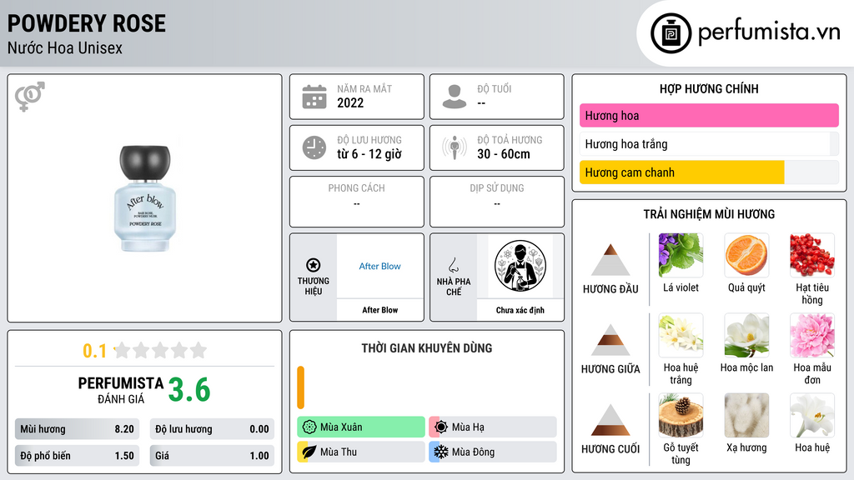This screenshot has height=480, width=854.
Task: Open the After Blow brand link
Action: (379, 266)
